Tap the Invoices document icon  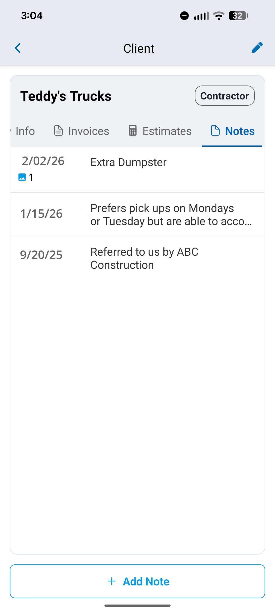(58, 131)
